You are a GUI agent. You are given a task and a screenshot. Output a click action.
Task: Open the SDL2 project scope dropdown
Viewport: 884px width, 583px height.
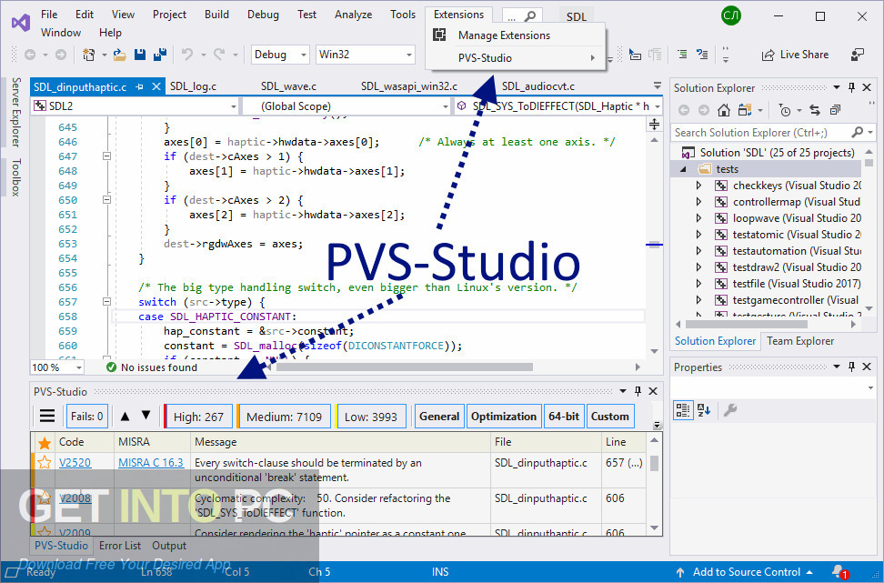136,106
